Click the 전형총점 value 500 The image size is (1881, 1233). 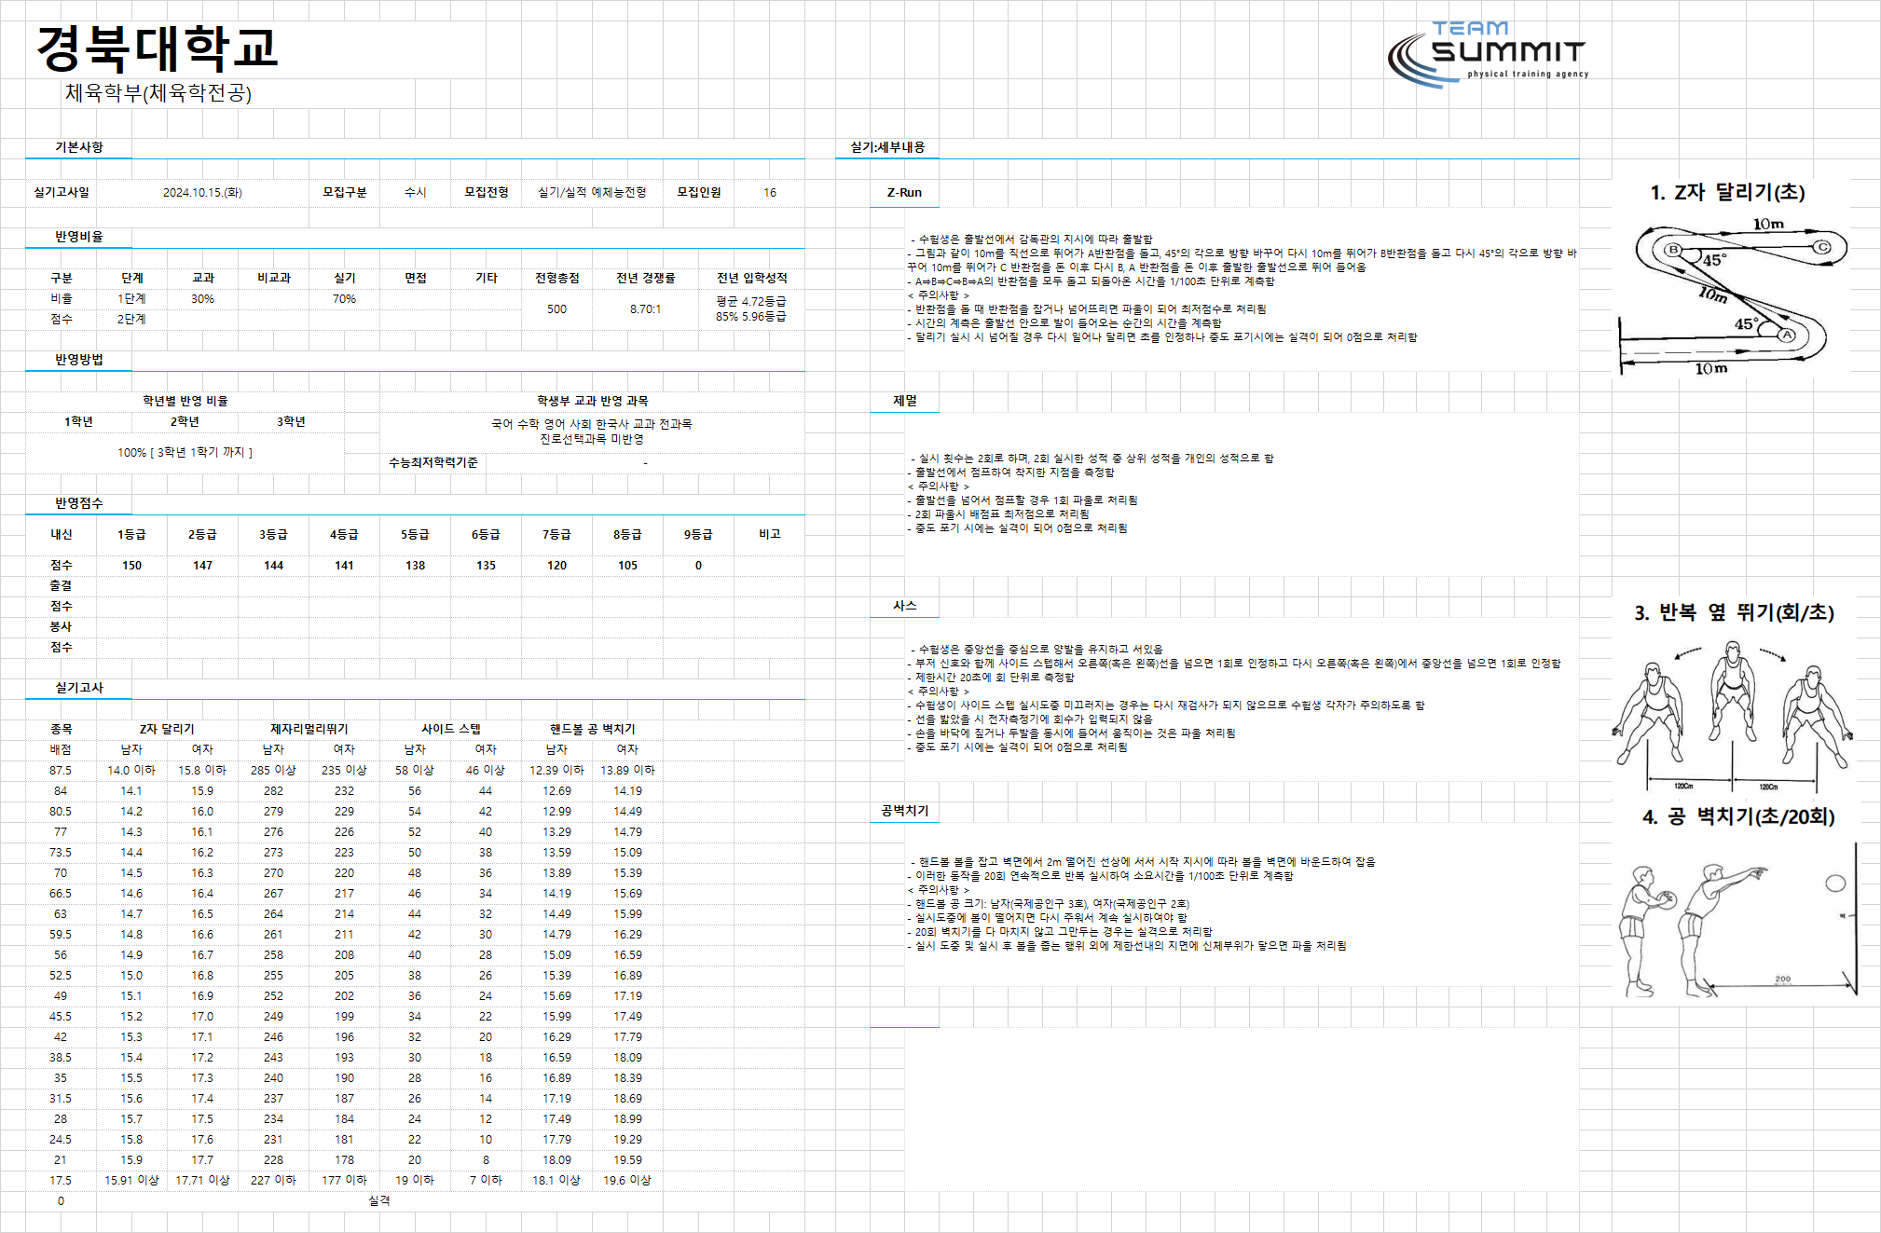tap(556, 308)
